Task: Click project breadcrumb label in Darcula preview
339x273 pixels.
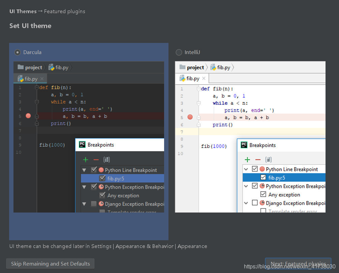Action: coord(33,68)
